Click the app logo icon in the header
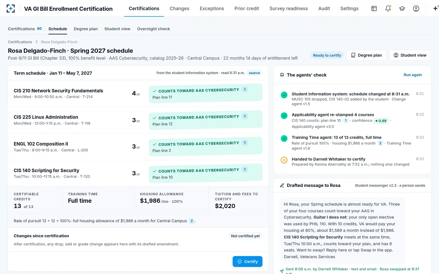Image resolution: width=439 pixels, height=274 pixels. pos(11,9)
